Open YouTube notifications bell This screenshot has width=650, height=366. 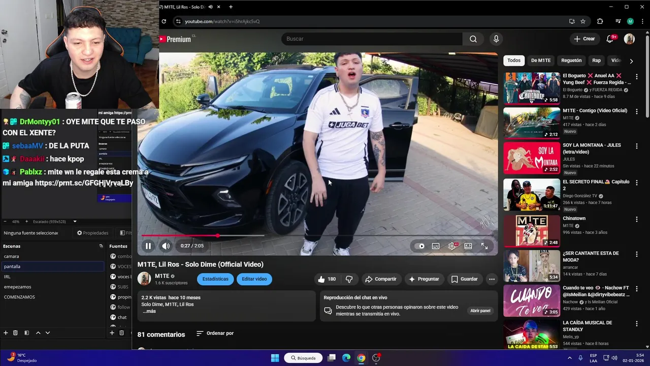611,39
